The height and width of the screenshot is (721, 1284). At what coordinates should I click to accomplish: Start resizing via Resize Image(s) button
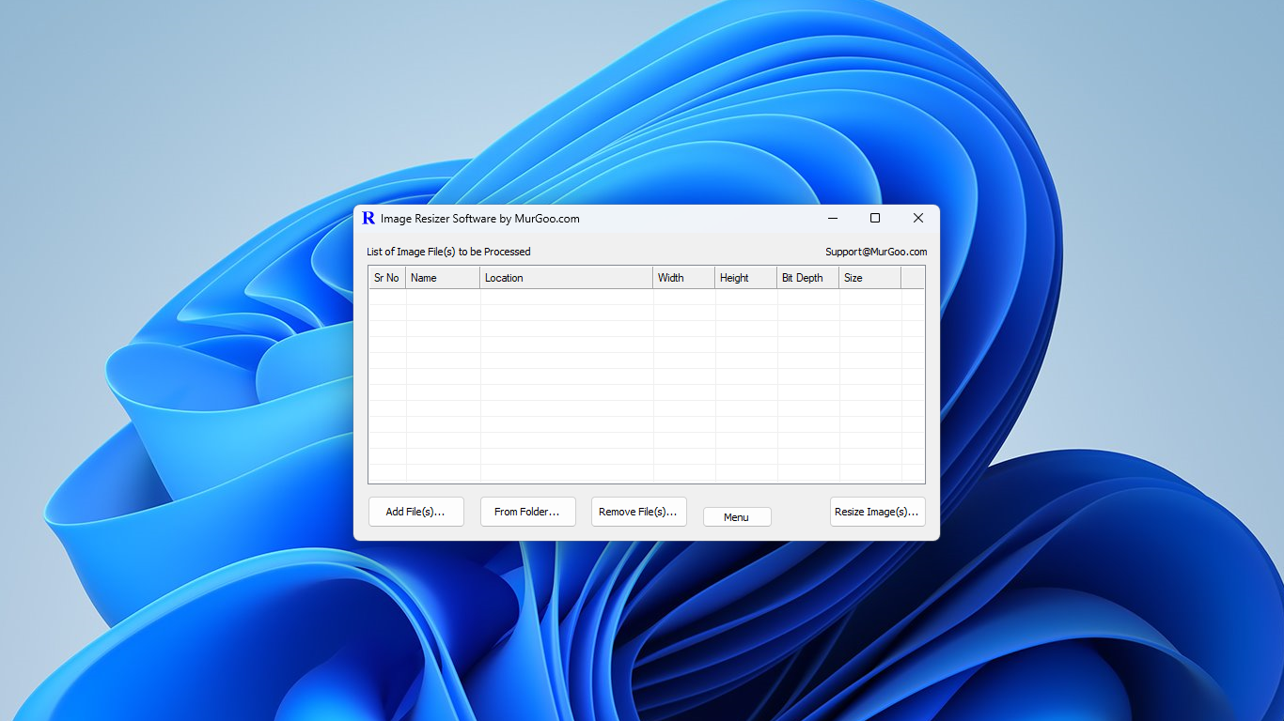click(877, 512)
